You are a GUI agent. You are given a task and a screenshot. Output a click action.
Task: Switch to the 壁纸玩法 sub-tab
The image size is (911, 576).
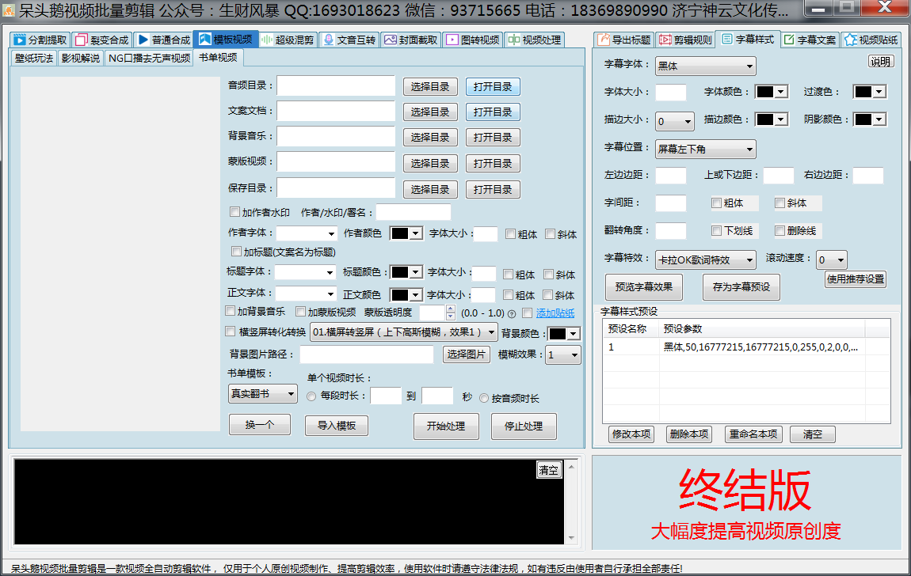click(x=34, y=58)
